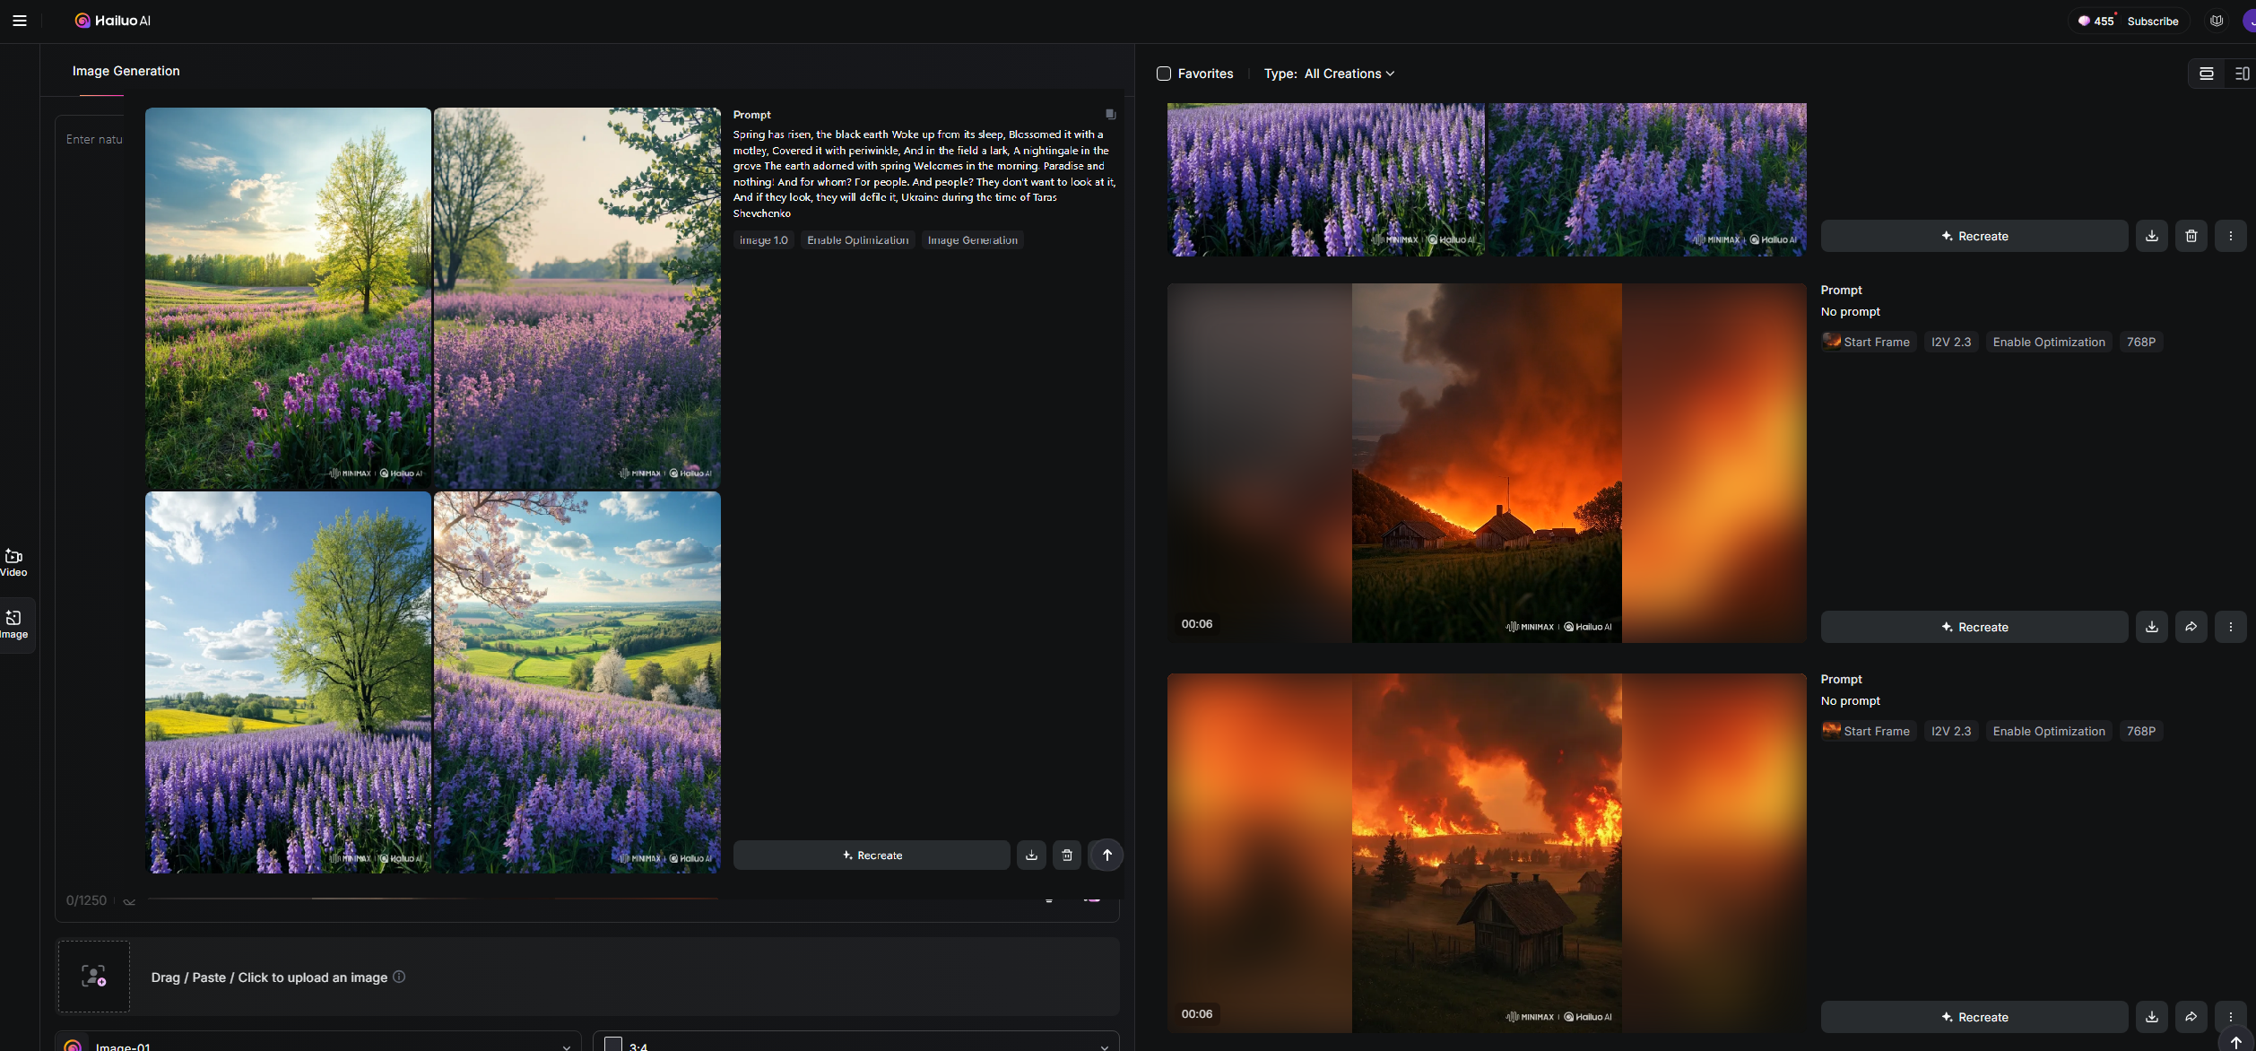Image resolution: width=2256 pixels, height=1051 pixels.
Task: Open Image mode in left sidebar
Action: pos(14,624)
